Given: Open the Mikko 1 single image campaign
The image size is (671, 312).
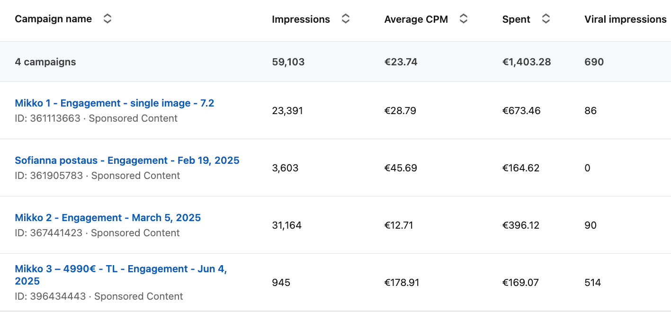Looking at the screenshot, I should [x=114, y=103].
